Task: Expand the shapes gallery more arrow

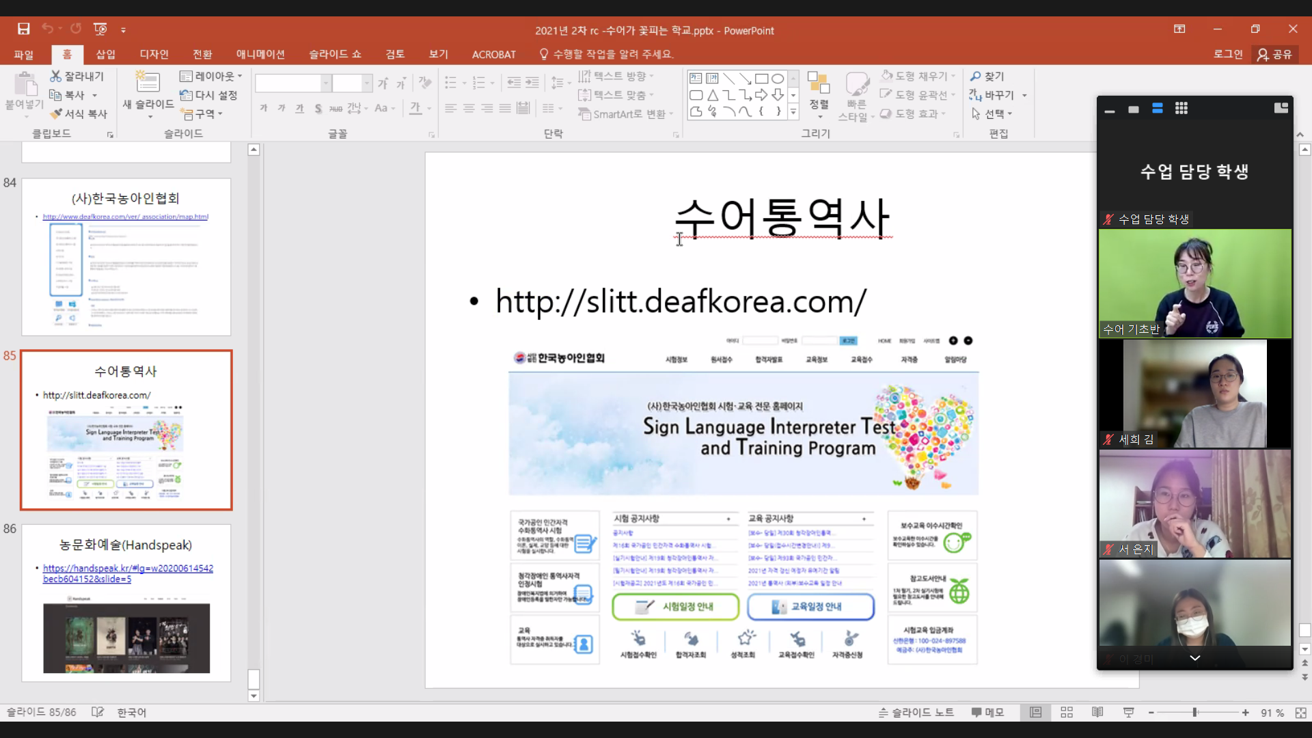Action: [x=793, y=112]
